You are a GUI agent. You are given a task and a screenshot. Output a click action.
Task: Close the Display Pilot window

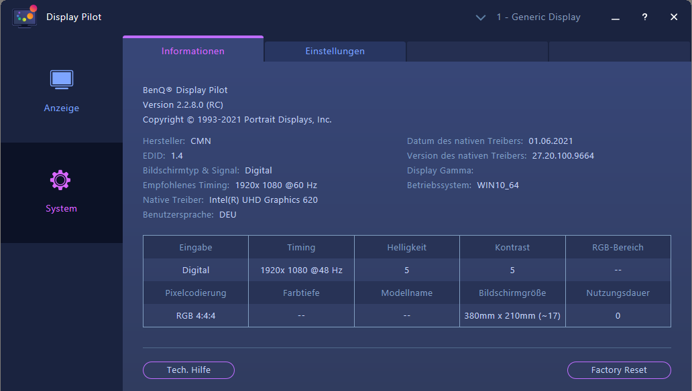tap(673, 17)
